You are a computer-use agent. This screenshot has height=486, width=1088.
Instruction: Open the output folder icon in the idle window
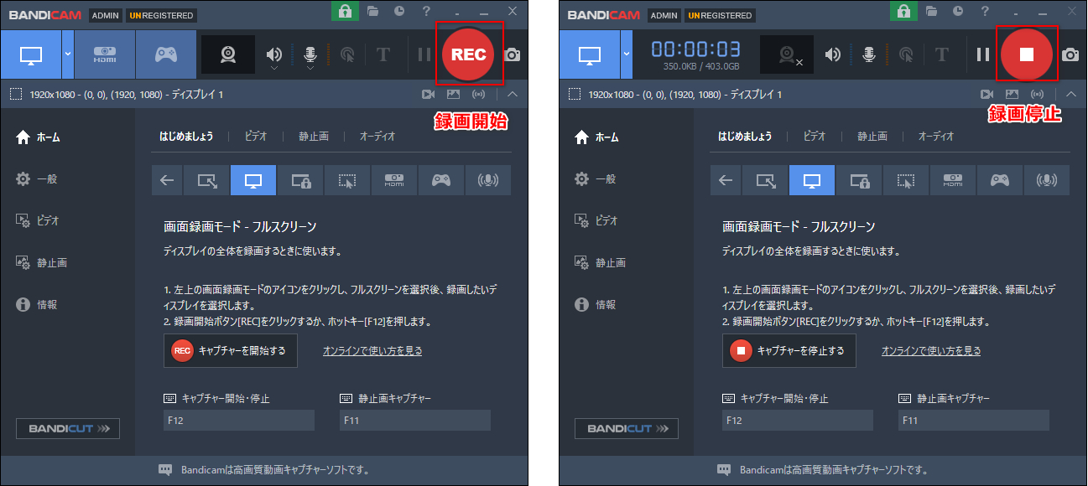click(373, 11)
